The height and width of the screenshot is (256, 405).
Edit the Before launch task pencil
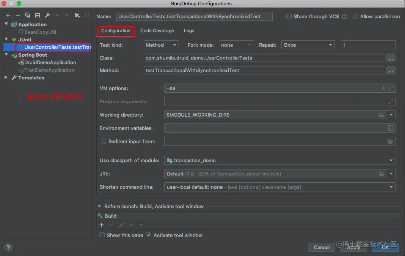click(121, 225)
